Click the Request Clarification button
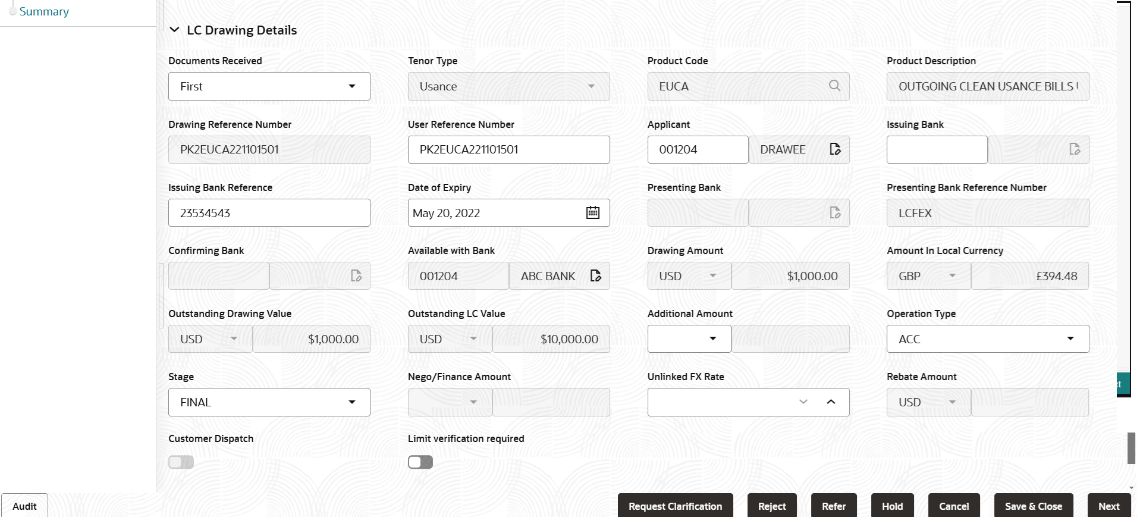 676,506
